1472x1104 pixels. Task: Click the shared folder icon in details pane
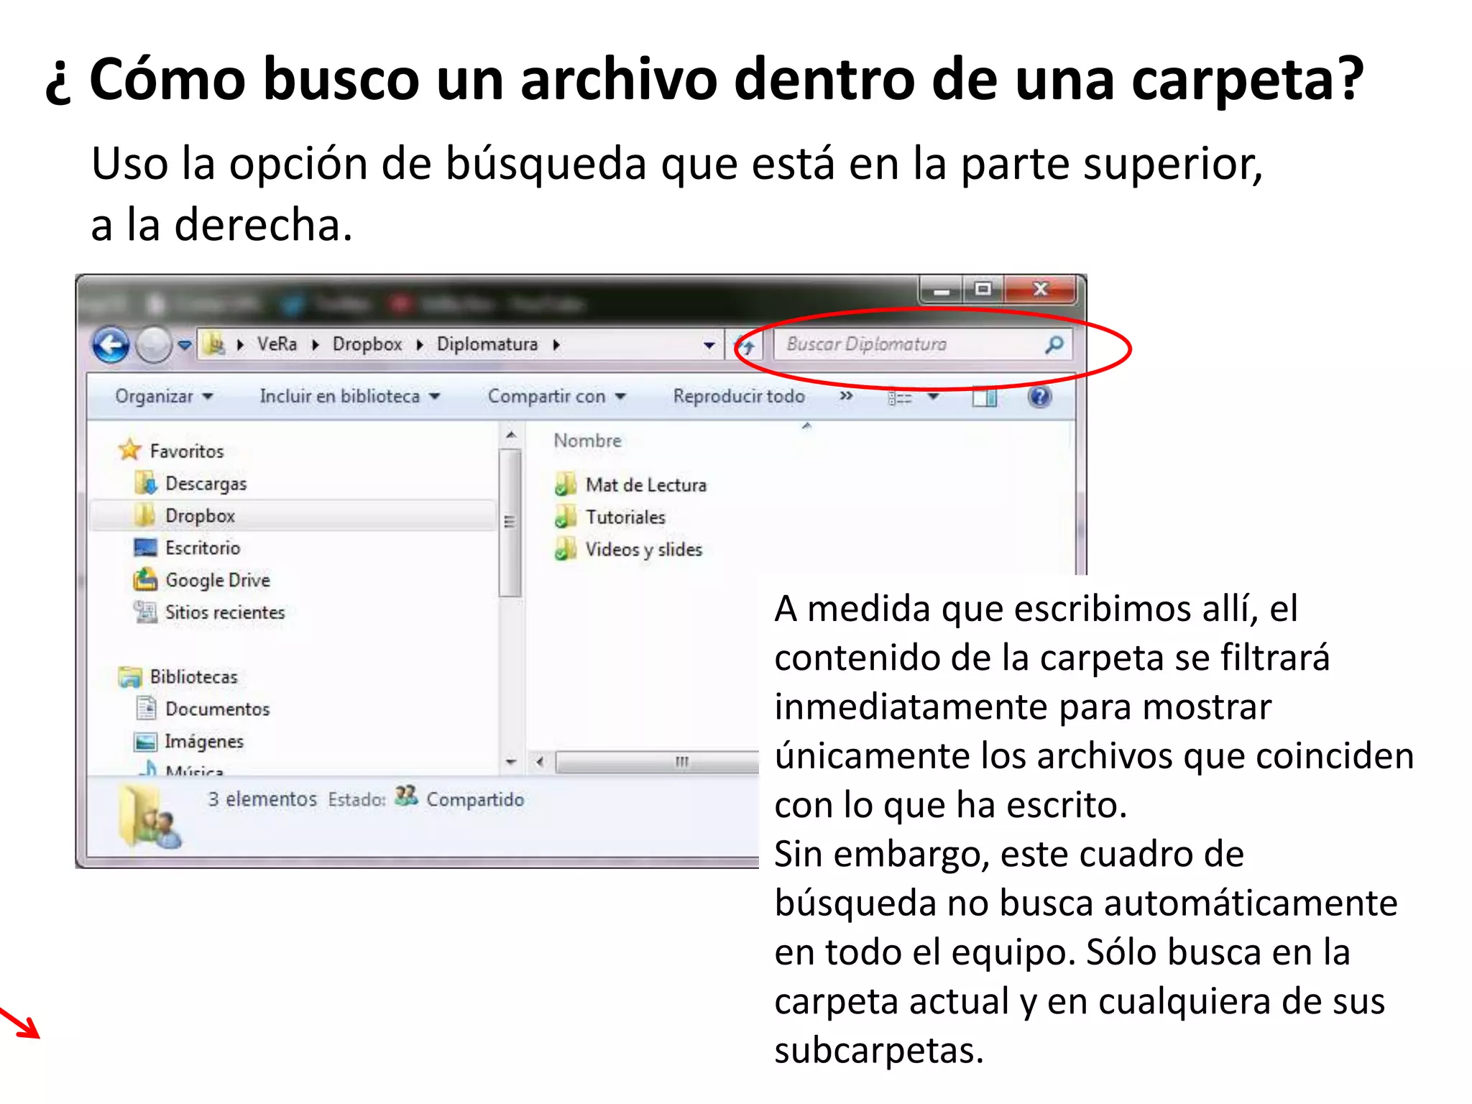[149, 818]
